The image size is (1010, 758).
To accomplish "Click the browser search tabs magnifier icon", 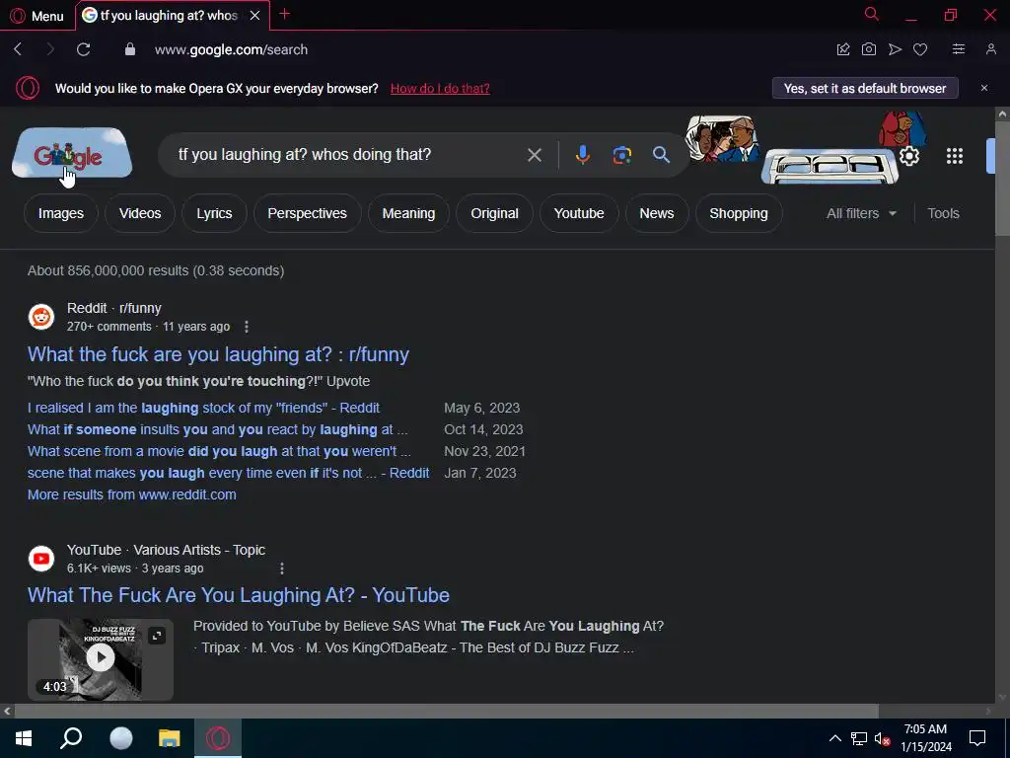I will [872, 14].
